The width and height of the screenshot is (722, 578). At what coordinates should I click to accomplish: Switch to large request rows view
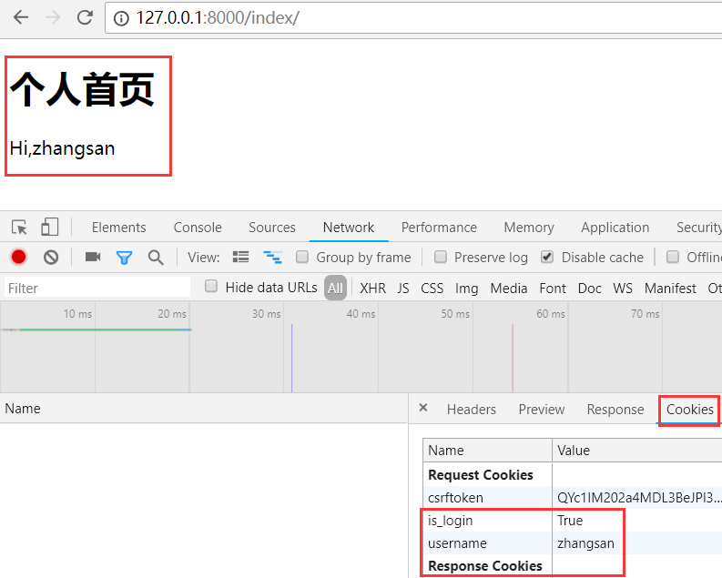click(241, 258)
